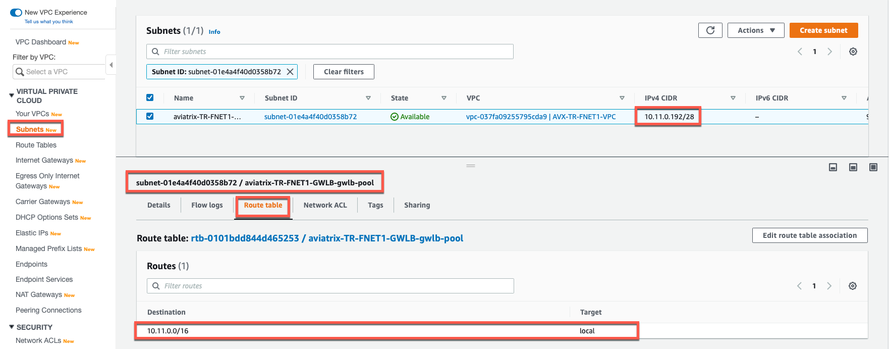Sort by IPv4 CIDR column
889x349 pixels.
click(x=733, y=98)
